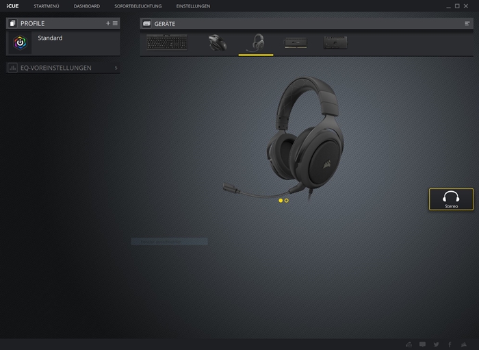Open the Sofortbeleuchtung menu
This screenshot has width=479, height=350.
138,6
